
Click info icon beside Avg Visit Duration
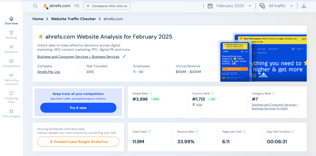click(x=293, y=131)
